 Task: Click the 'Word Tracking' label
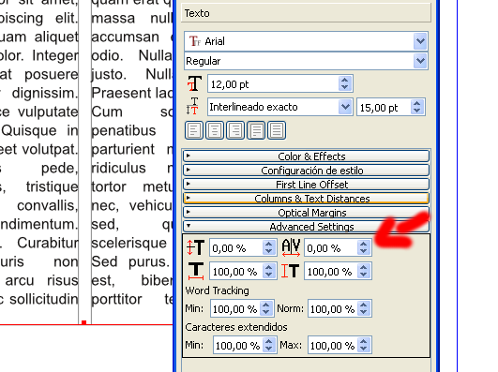coord(217,290)
